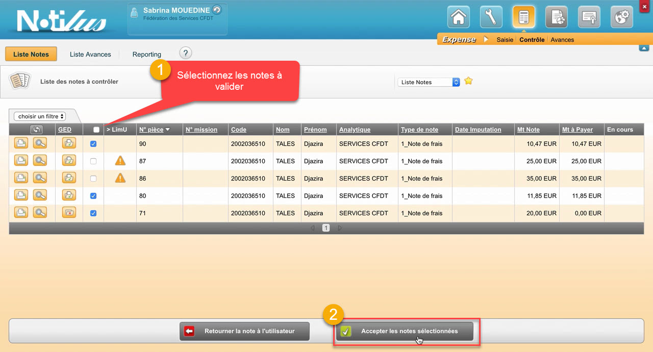
Task: Click 'Retourner la note à l'utilisateur' button
Action: 244,331
